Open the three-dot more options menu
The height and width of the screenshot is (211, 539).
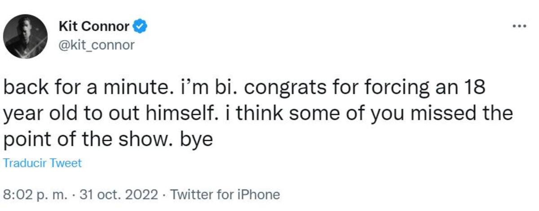[x=519, y=26]
